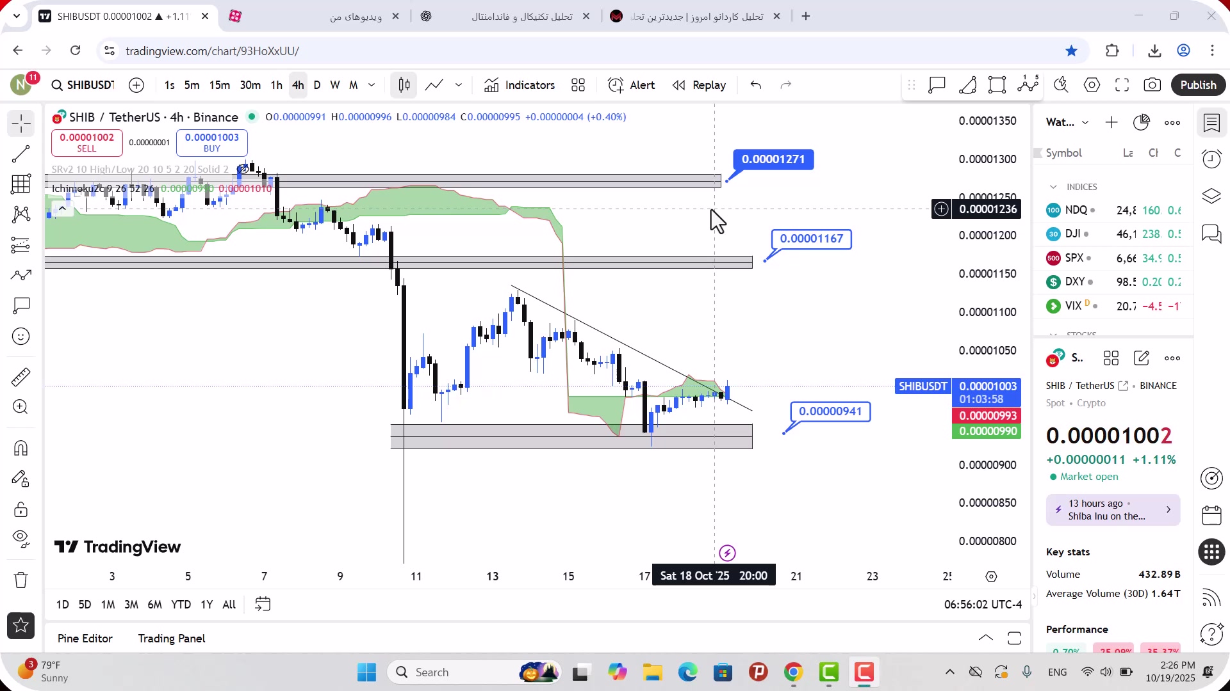The height and width of the screenshot is (691, 1230).
Task: Select the 4h timeframe
Action: pyautogui.click(x=298, y=85)
